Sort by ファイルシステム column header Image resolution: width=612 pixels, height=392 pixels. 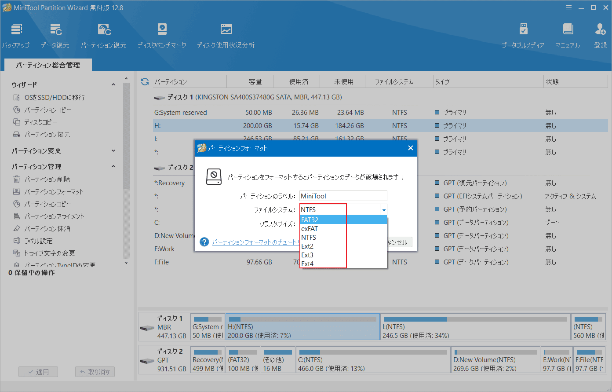pos(394,81)
